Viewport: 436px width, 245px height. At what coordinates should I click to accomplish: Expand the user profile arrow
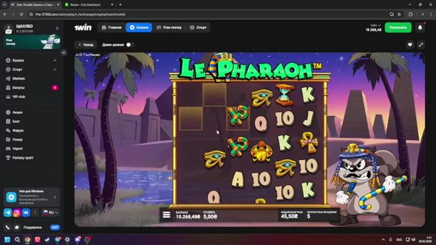(57, 29)
